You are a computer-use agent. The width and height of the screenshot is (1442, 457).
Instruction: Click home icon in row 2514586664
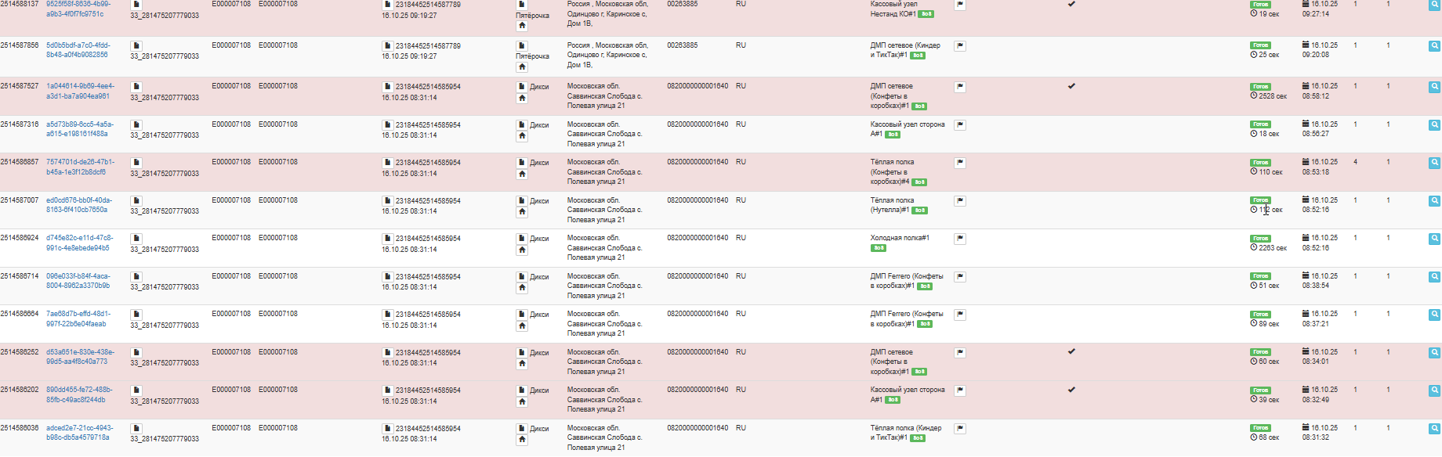(x=522, y=326)
